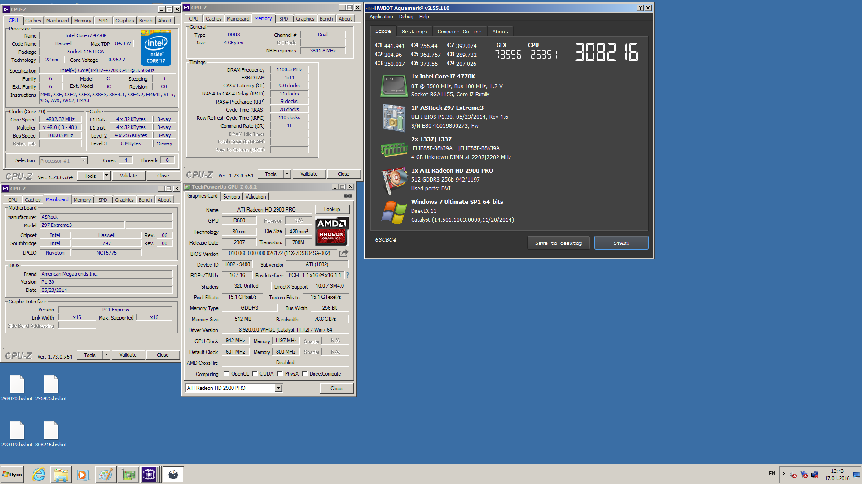Open Windows Explorer folder icon in taskbar
Screen dimensions: 862x484
(61, 475)
